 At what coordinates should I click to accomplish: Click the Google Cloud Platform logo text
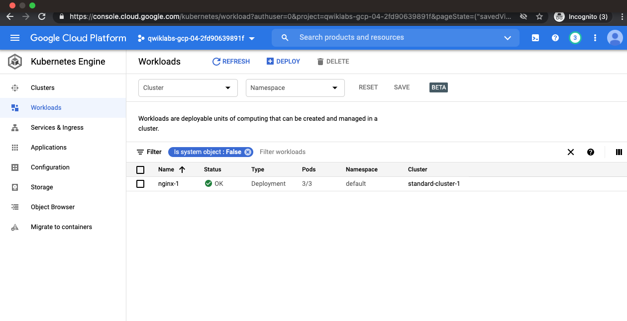[x=78, y=38]
